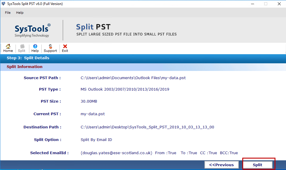
Task: Click the PST Size label
Action: pyautogui.click(x=51, y=101)
